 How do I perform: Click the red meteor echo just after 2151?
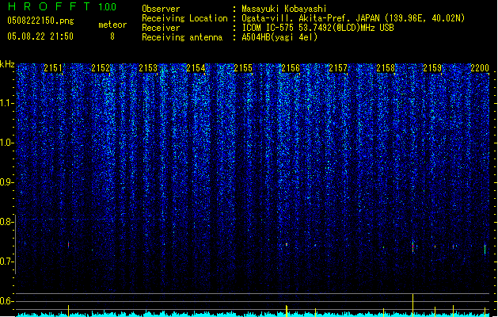pyautogui.click(x=68, y=244)
